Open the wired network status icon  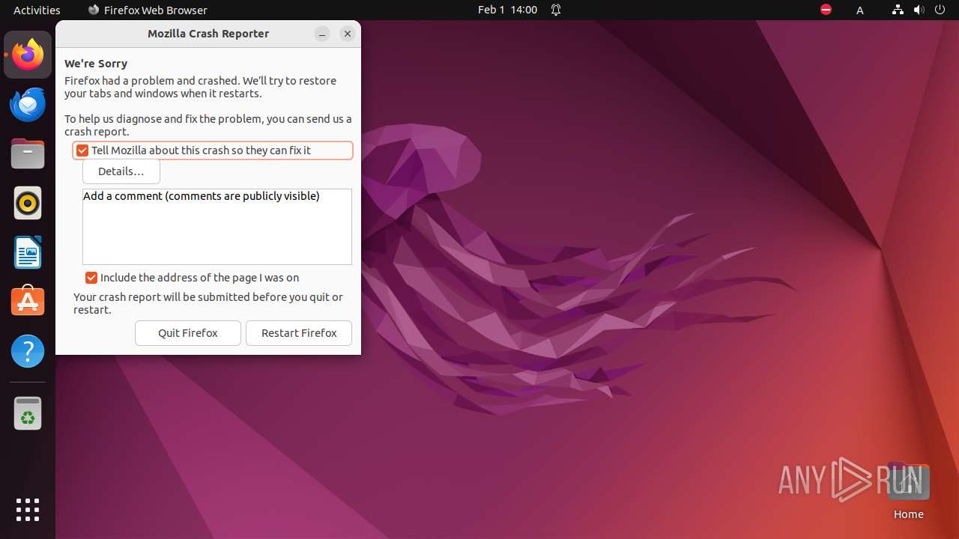(898, 10)
